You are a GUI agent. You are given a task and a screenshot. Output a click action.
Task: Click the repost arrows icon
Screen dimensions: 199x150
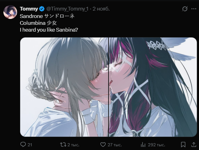(x=62, y=144)
